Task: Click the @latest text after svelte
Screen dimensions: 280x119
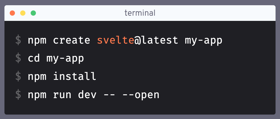Action: pyautogui.click(x=156, y=40)
